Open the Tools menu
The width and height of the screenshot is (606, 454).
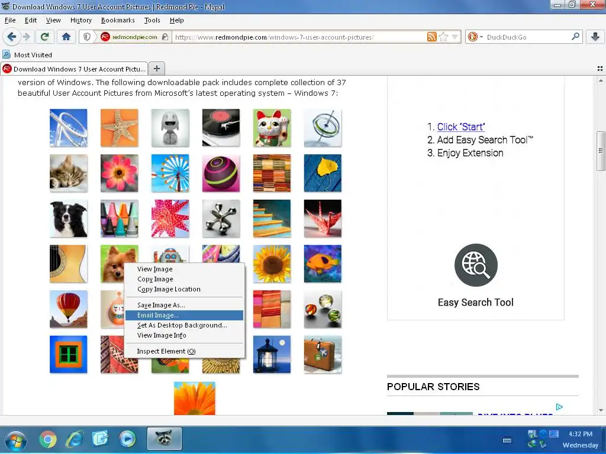click(152, 20)
